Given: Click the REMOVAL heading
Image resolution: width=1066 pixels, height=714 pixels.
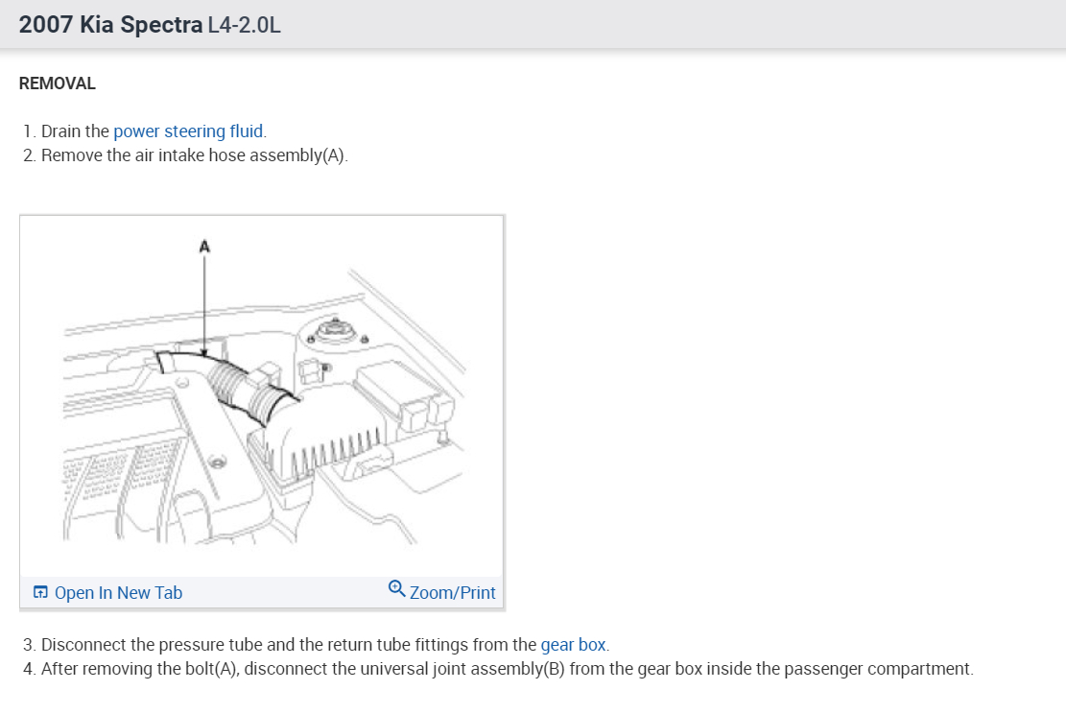Looking at the screenshot, I should tap(58, 83).
